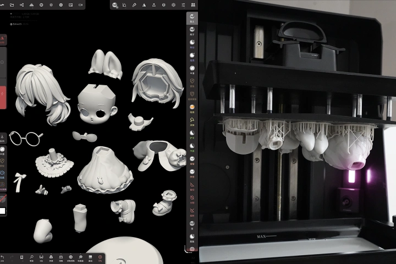Screen dimensions: 396x264
Task: Select the Move tool with blue label
Action: pos(192,43)
